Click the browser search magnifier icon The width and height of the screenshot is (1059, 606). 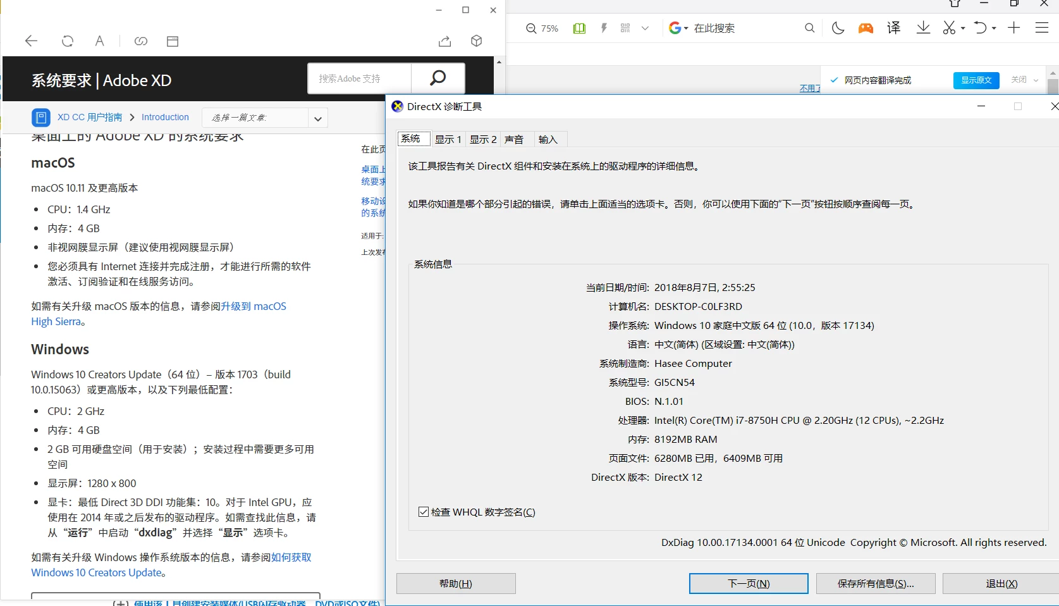[809, 28]
